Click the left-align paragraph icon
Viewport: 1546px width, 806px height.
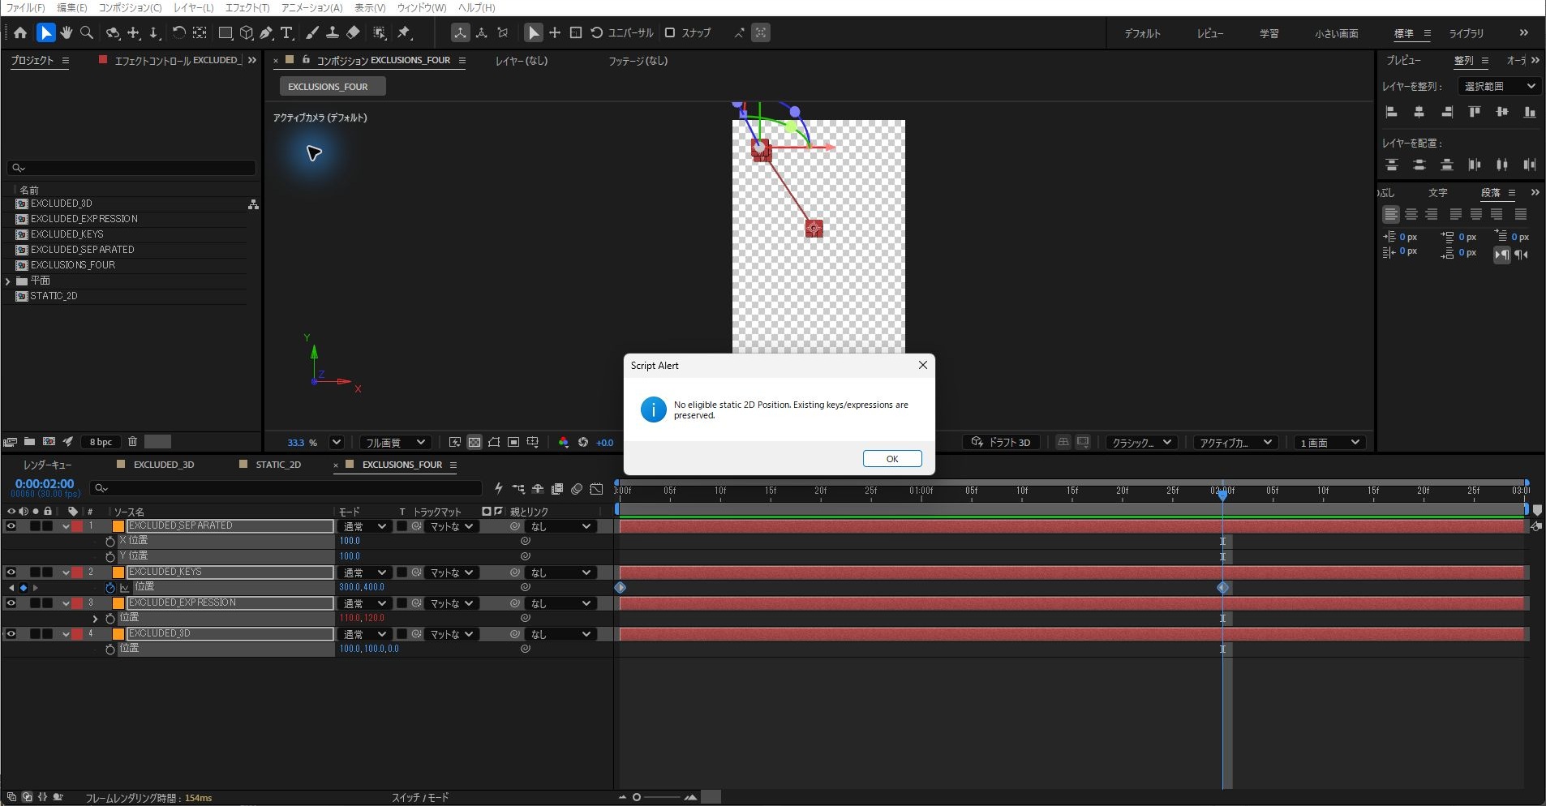1391,214
